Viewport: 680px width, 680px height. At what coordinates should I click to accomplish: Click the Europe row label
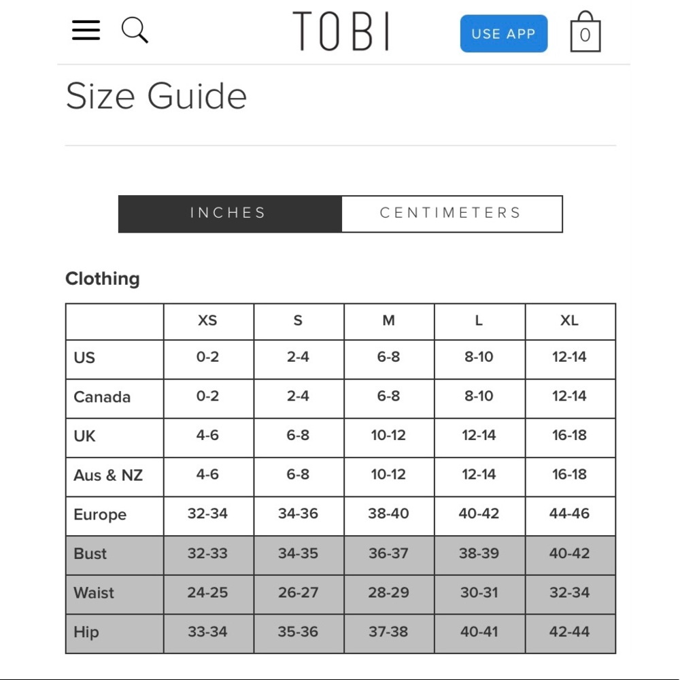pyautogui.click(x=100, y=515)
